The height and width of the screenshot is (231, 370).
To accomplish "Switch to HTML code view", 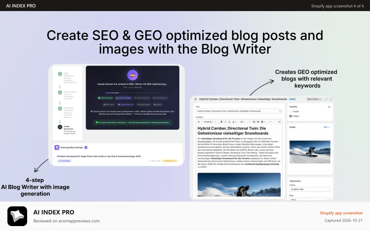I will [279, 122].
